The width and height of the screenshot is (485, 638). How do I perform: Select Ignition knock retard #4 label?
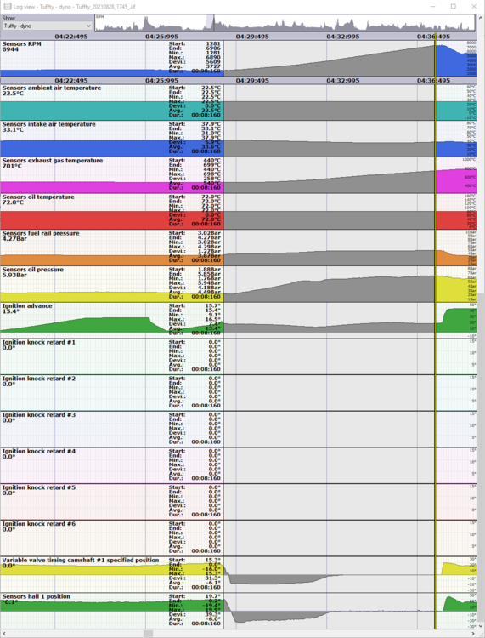pyautogui.click(x=38, y=451)
